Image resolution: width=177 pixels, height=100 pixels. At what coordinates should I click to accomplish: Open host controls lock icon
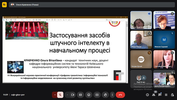172,95
